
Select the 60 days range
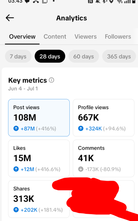[x=83, y=56]
